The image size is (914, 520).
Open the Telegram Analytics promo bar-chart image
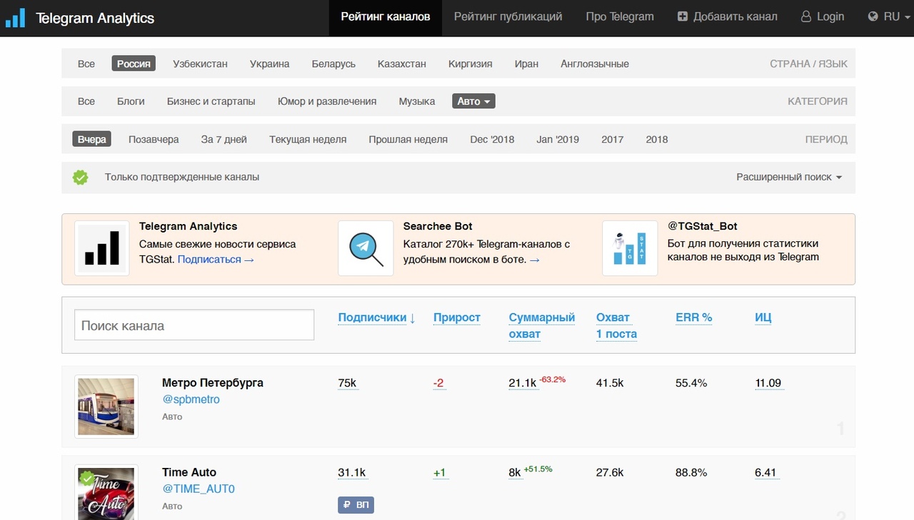coord(102,248)
